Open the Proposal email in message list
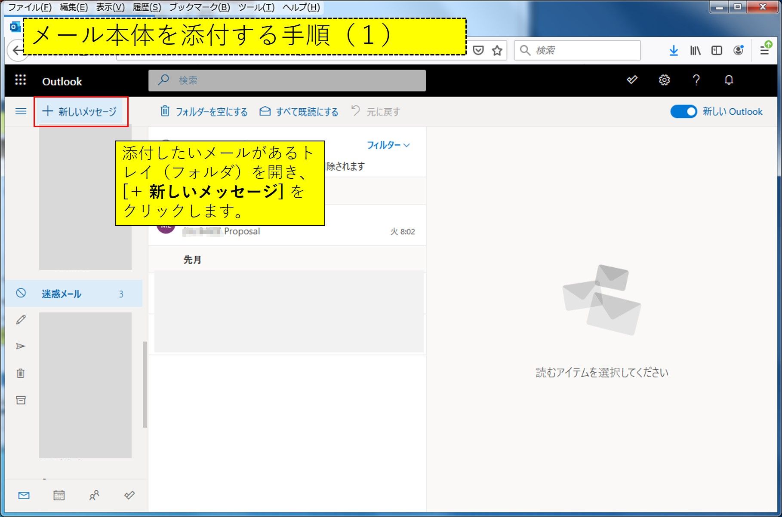This screenshot has height=517, width=782. tap(287, 231)
